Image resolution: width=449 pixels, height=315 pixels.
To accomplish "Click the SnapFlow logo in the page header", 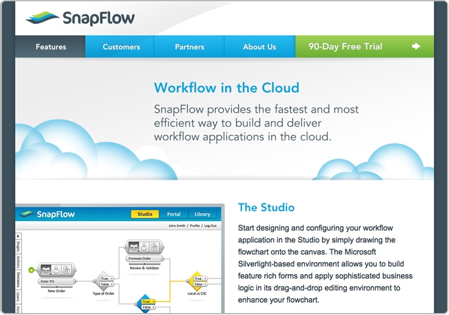I will click(80, 18).
